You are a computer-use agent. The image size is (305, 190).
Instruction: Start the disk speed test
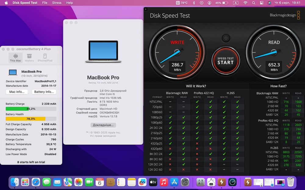click(226, 61)
